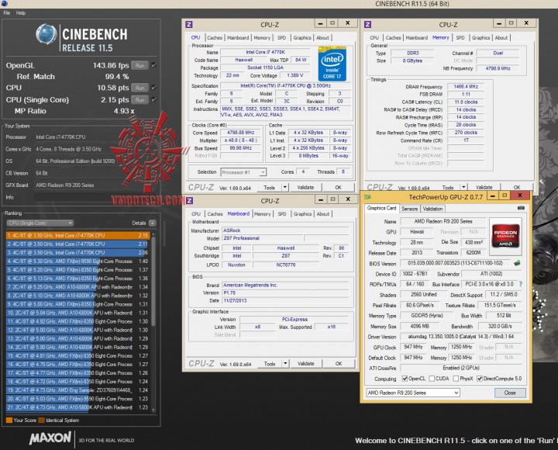558x450 pixels.
Task: Click Validate in CPU-Z Memory-tab window
Action: (484, 187)
